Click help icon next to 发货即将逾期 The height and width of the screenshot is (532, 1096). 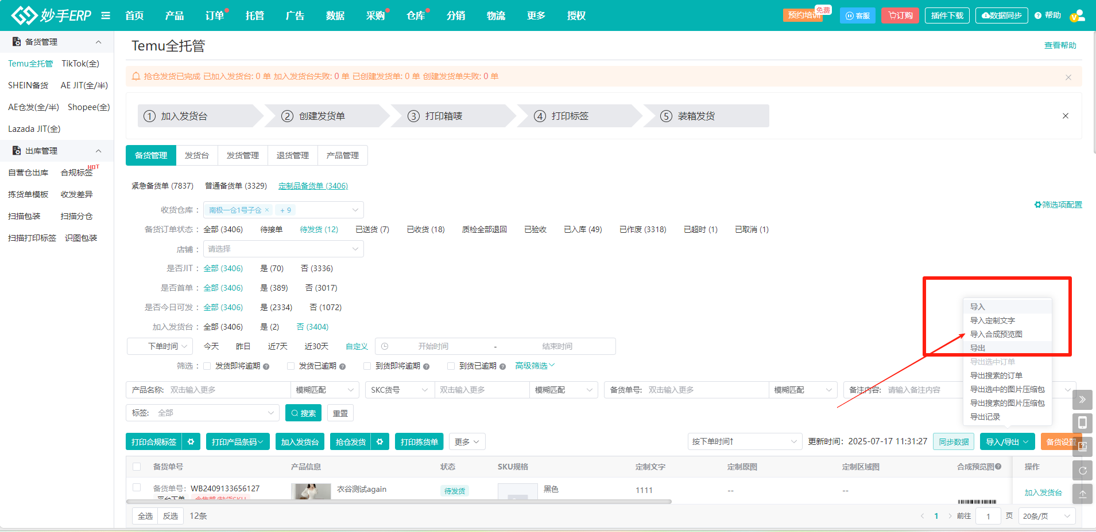(266, 366)
